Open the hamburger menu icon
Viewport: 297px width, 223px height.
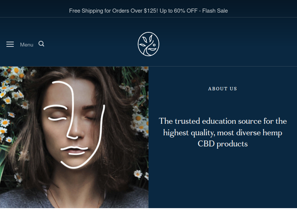pos(10,44)
